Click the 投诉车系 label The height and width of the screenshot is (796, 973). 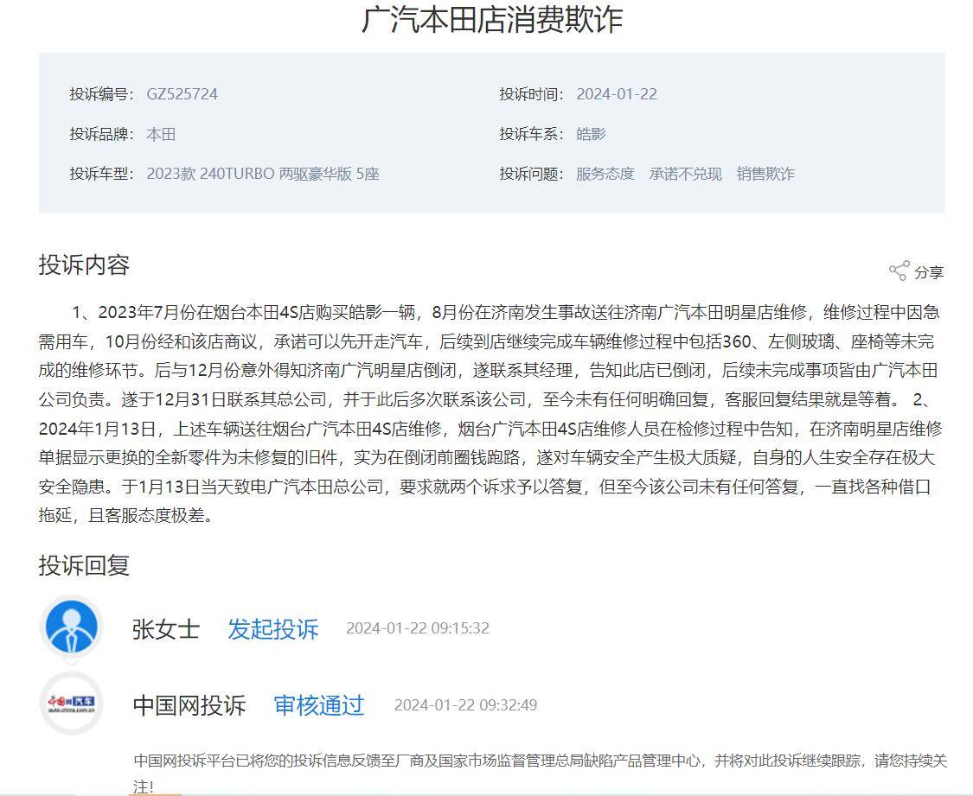click(x=532, y=134)
